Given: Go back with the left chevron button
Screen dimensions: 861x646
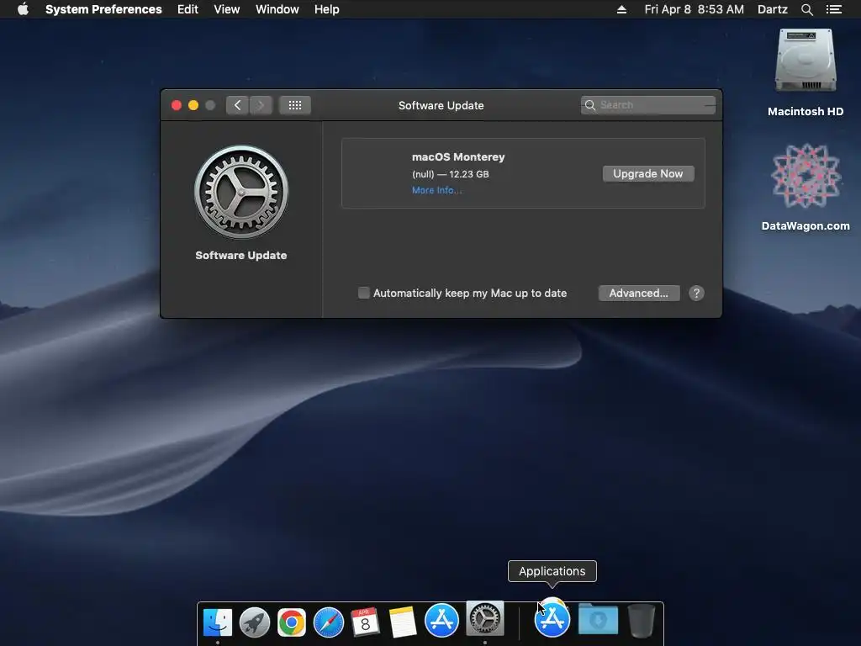Looking at the screenshot, I should coord(237,105).
